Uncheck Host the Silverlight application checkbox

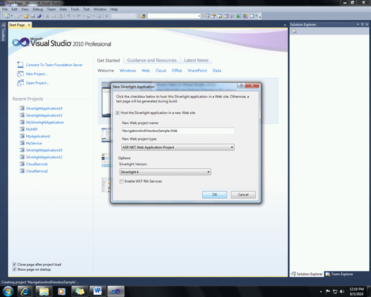[118, 113]
